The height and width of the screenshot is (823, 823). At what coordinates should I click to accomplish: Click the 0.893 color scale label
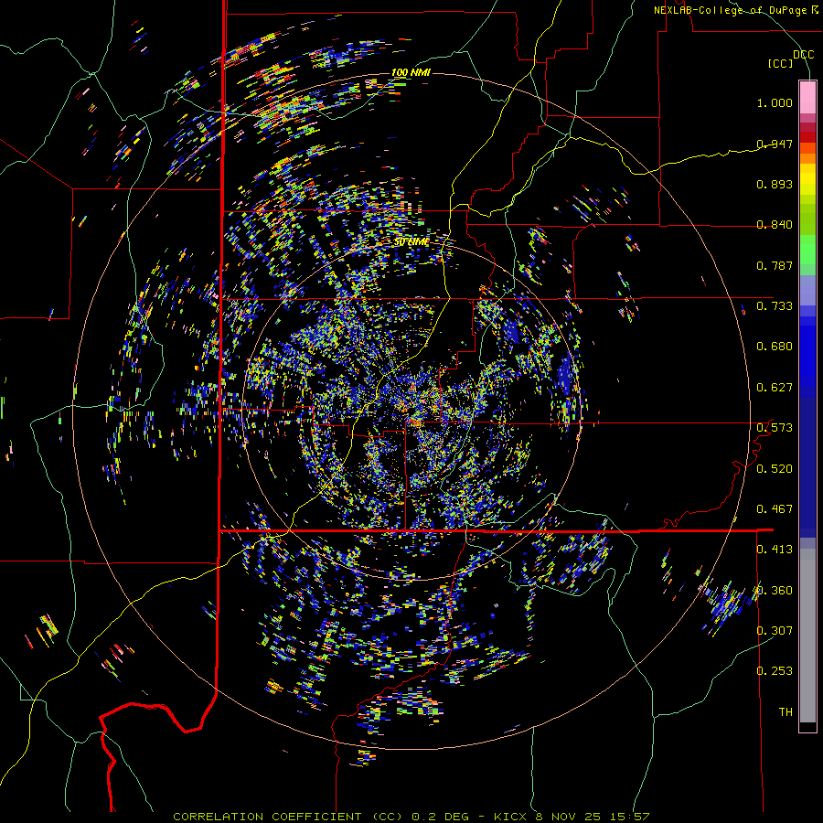point(775,184)
